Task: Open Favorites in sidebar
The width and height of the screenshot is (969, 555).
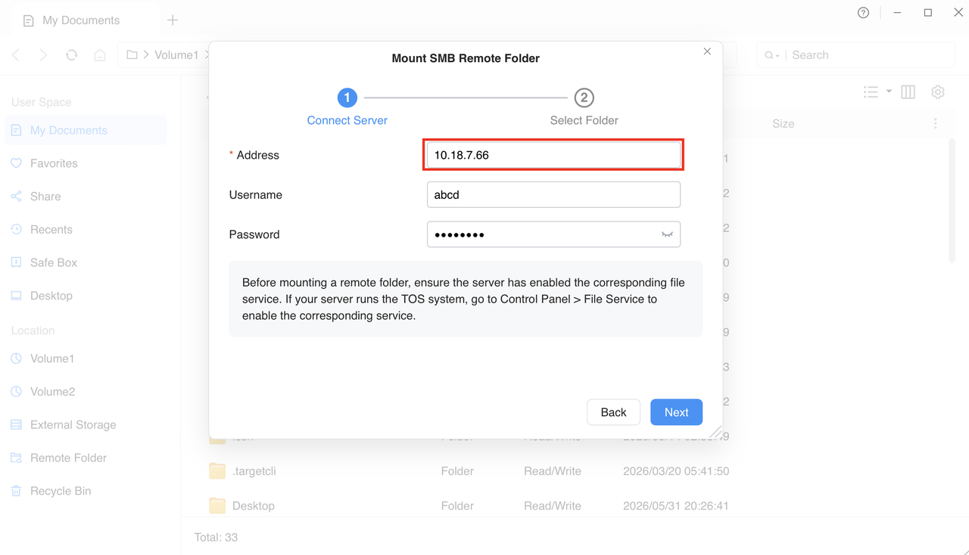Action: 86,163
